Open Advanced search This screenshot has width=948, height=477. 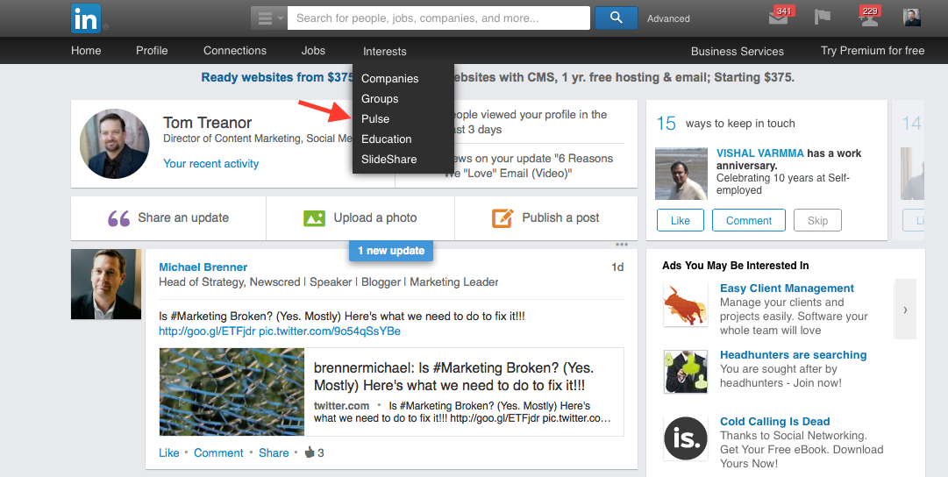pyautogui.click(x=668, y=18)
